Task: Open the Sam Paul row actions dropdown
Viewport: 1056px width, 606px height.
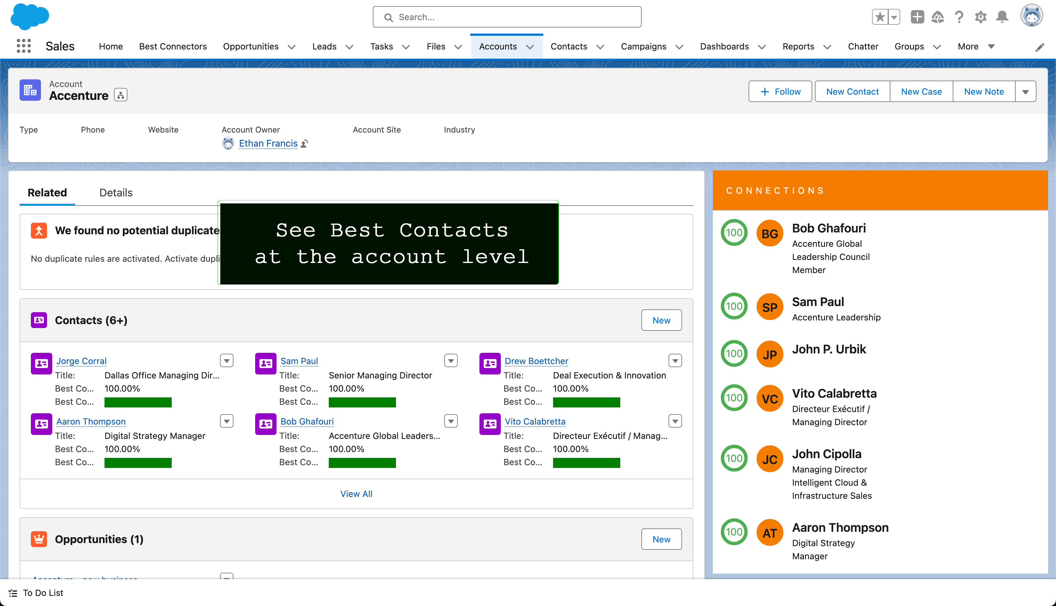Action: (451, 360)
